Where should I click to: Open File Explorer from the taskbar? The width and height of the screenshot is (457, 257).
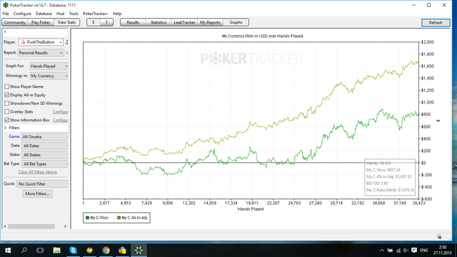(x=57, y=250)
